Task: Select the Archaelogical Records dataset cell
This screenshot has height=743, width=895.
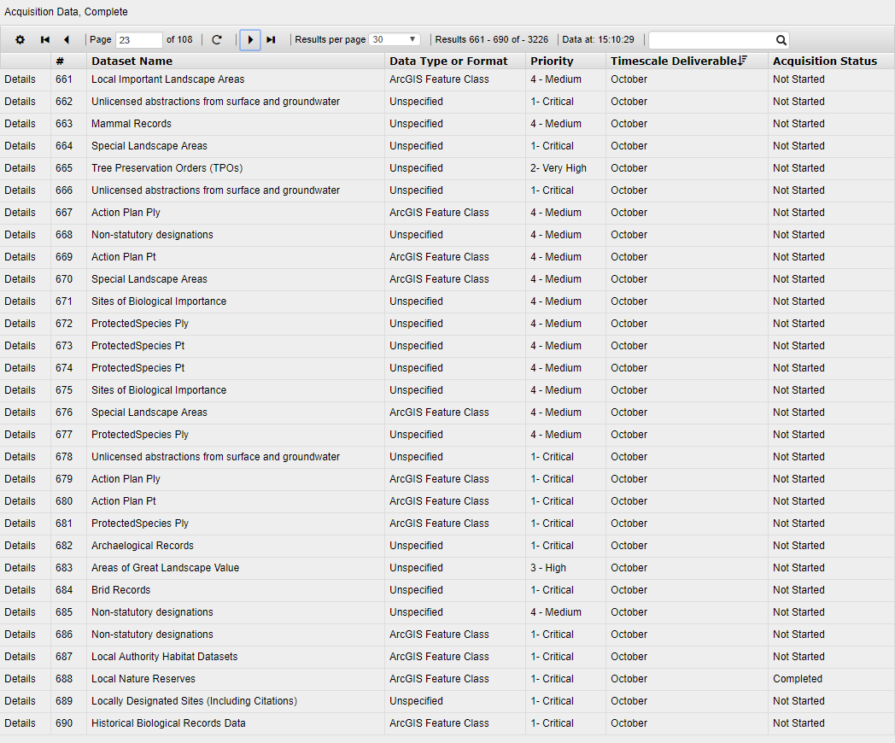Action: pos(143,546)
